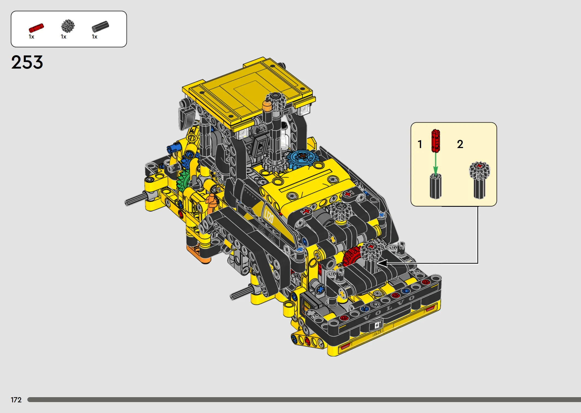Click the '1x' label under black connector
581x413 pixels.
[x=95, y=37]
